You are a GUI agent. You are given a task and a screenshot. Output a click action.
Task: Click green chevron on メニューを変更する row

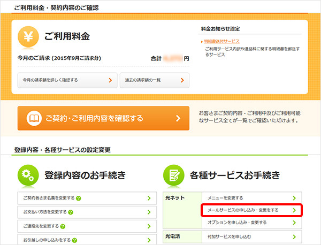tap(294, 198)
